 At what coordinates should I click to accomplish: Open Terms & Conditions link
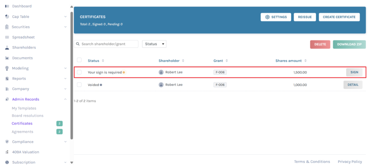[x=312, y=162]
